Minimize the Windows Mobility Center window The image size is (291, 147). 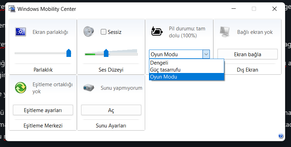234,9
